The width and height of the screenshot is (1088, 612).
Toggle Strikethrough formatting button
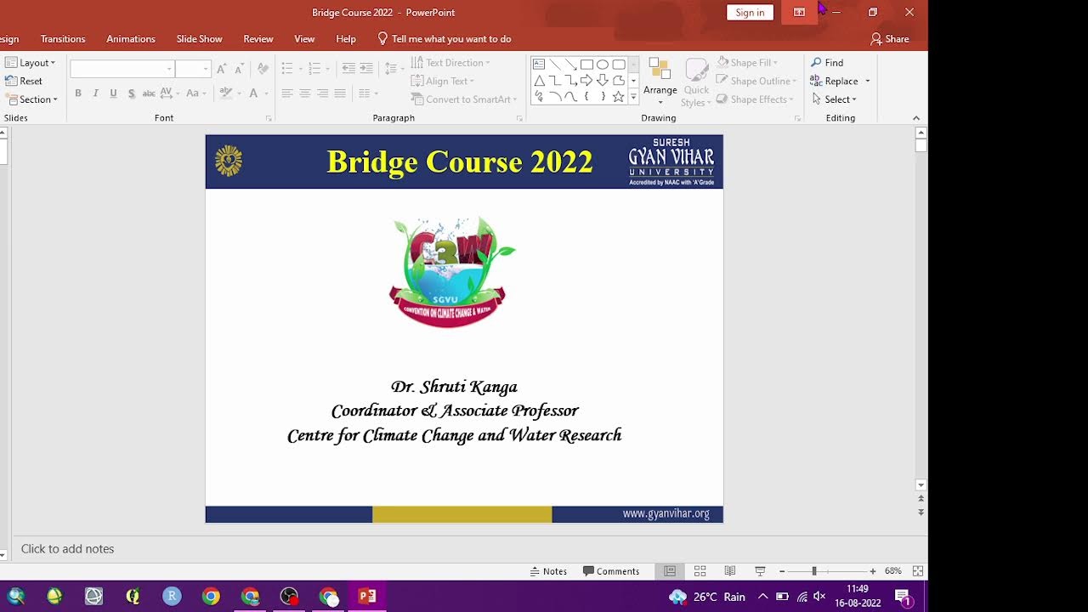pyautogui.click(x=149, y=93)
